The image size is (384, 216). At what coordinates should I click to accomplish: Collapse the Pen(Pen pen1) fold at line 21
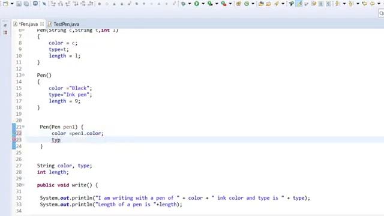[x=23, y=127]
